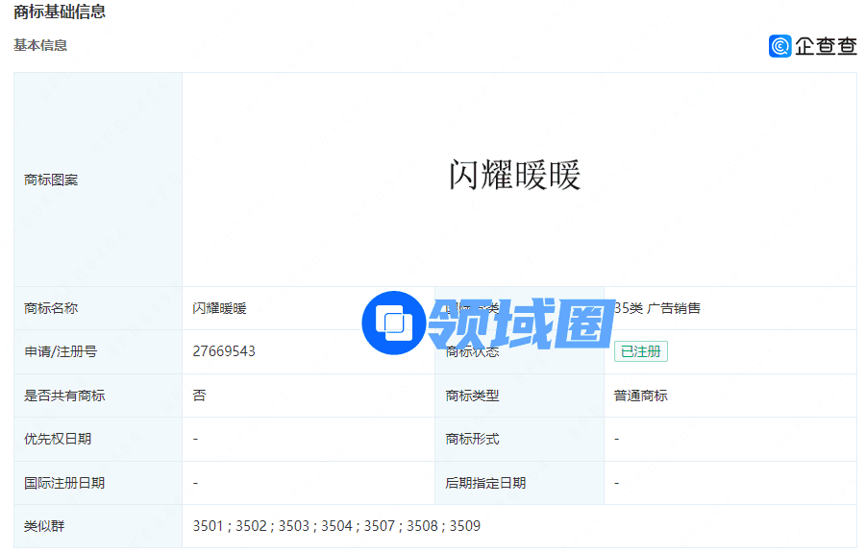Click the 商标类型 label
866x552 pixels.
[472, 396]
